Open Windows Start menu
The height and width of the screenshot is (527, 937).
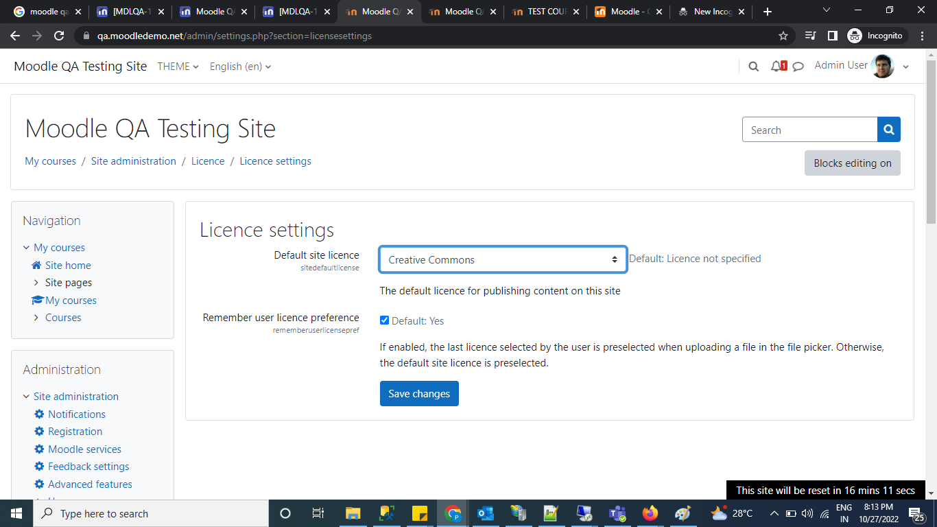[x=16, y=513]
